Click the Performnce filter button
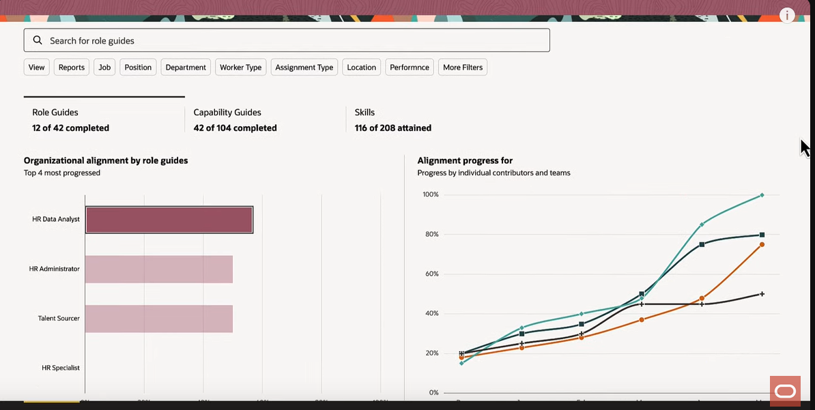 (x=409, y=67)
